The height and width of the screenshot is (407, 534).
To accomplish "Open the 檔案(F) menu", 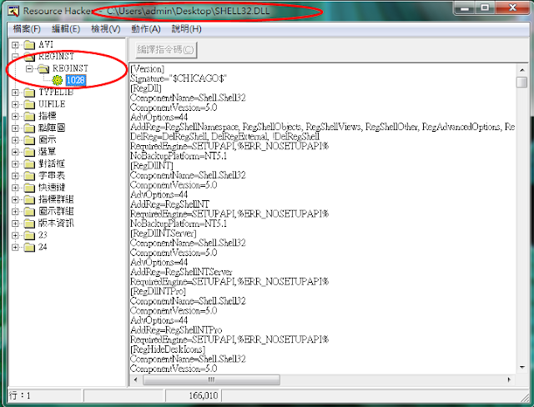I will click(x=27, y=29).
